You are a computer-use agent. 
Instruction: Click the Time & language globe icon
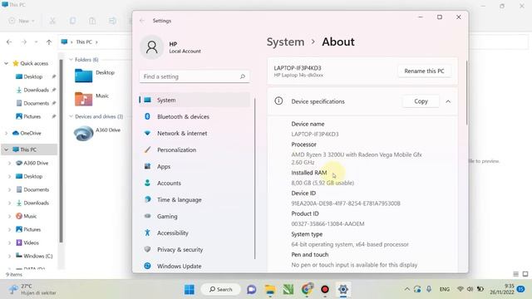pyautogui.click(x=147, y=199)
